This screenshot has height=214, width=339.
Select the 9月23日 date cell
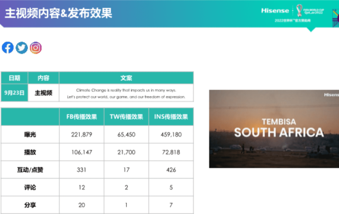click(14, 93)
